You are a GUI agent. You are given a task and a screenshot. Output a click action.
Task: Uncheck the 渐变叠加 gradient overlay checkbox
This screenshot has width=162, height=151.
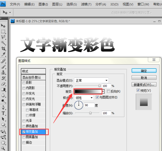click(x=24, y=132)
